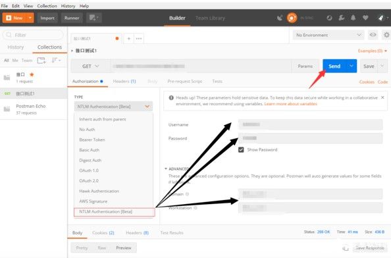This screenshot has height=258, width=391.
Task: Open the 接口测试1 GET request in sidebar
Action: (34, 93)
